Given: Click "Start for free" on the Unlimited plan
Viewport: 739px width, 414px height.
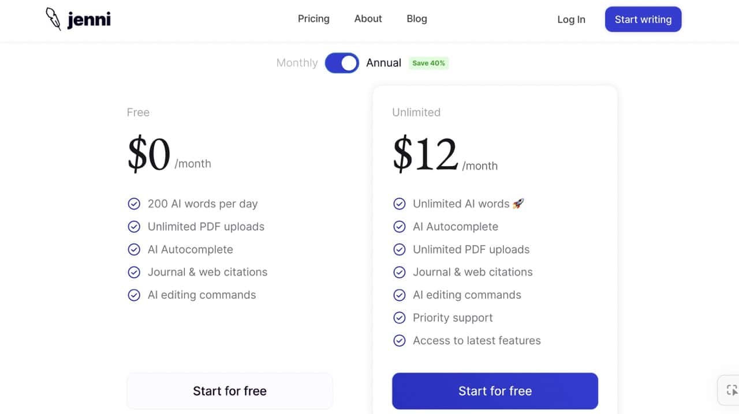Looking at the screenshot, I should point(495,391).
